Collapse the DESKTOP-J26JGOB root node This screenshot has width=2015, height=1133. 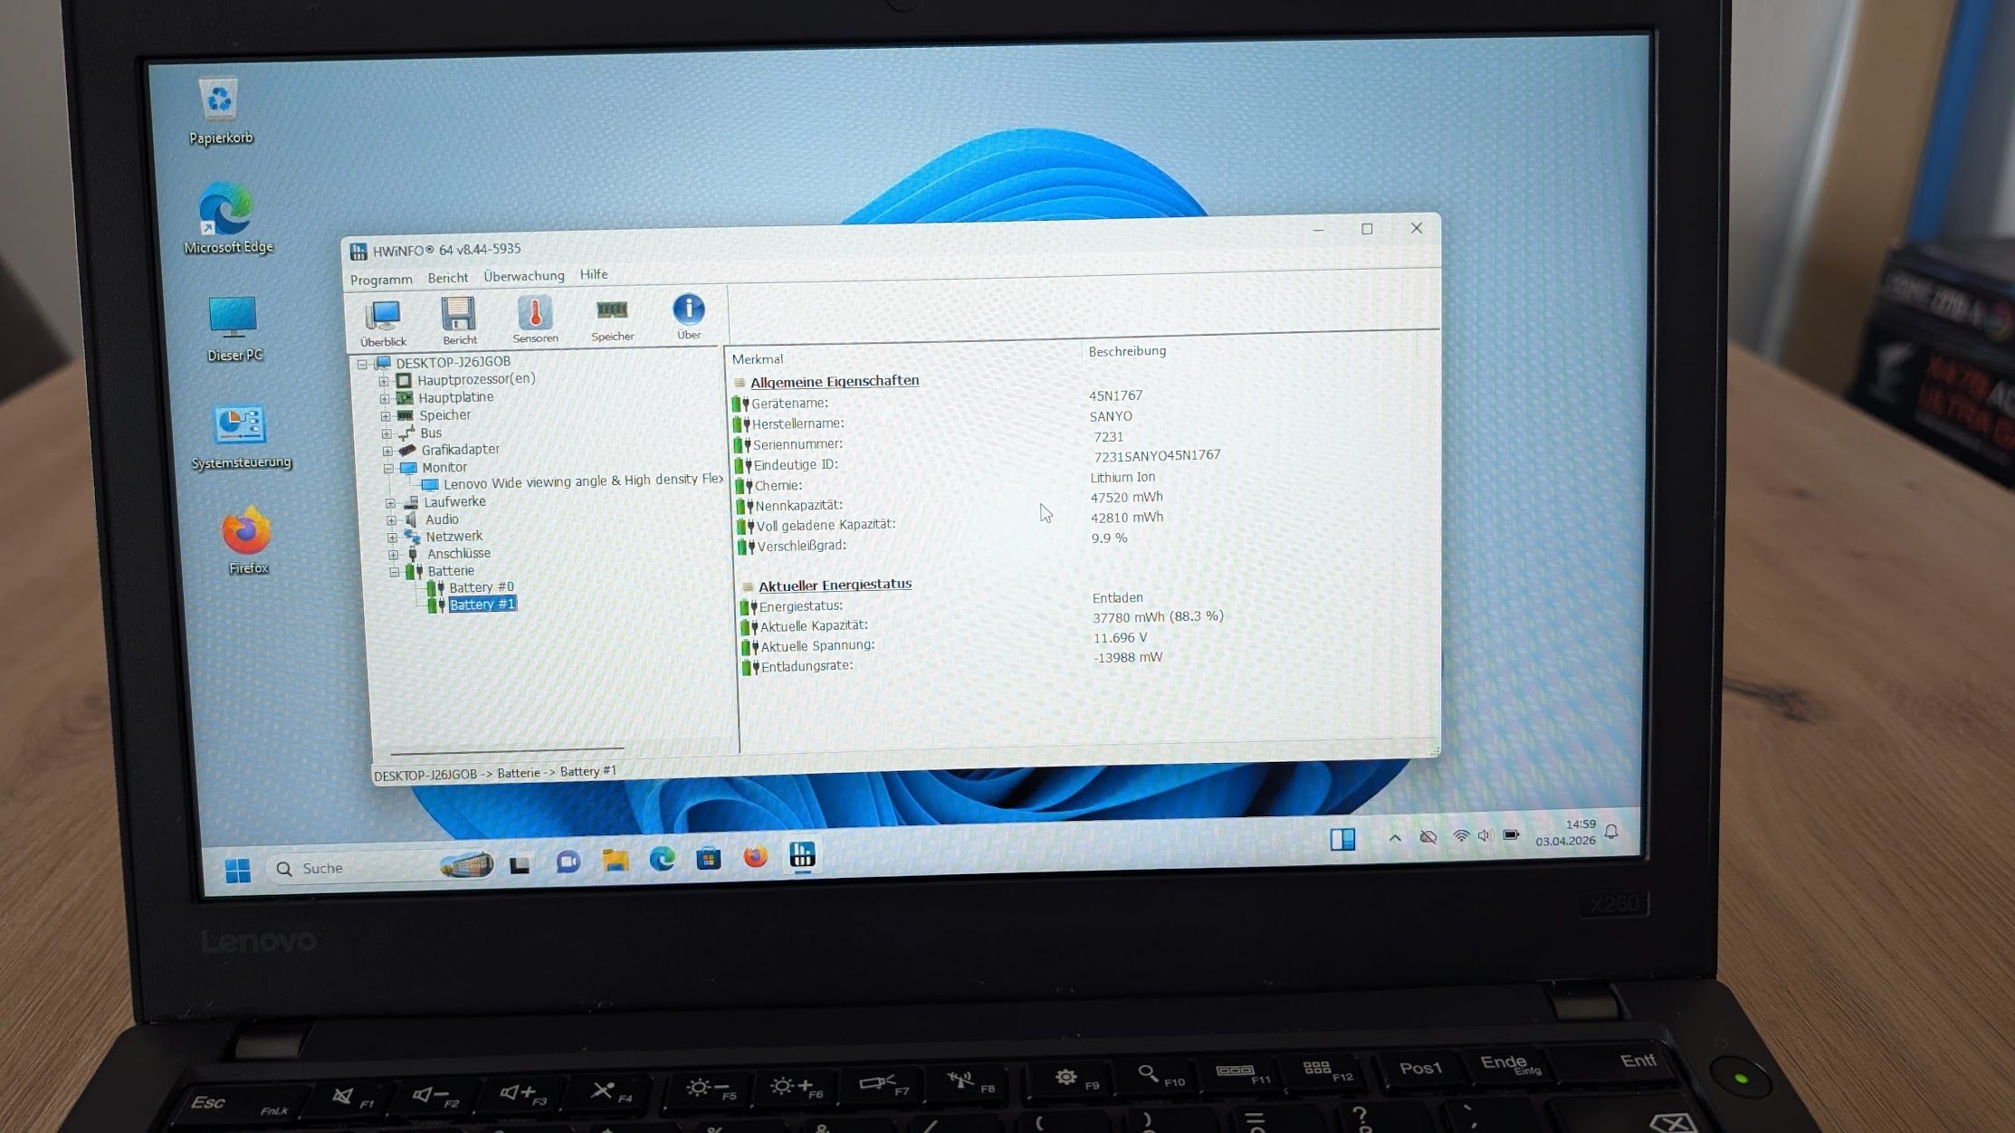coord(362,364)
